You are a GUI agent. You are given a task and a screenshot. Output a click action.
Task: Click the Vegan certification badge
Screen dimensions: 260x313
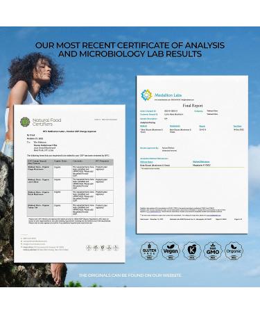pos(171,251)
